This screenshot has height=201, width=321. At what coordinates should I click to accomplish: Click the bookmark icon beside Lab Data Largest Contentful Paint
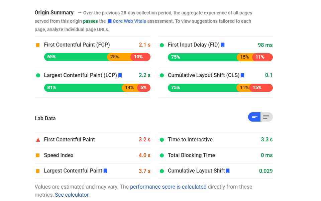click(x=105, y=171)
